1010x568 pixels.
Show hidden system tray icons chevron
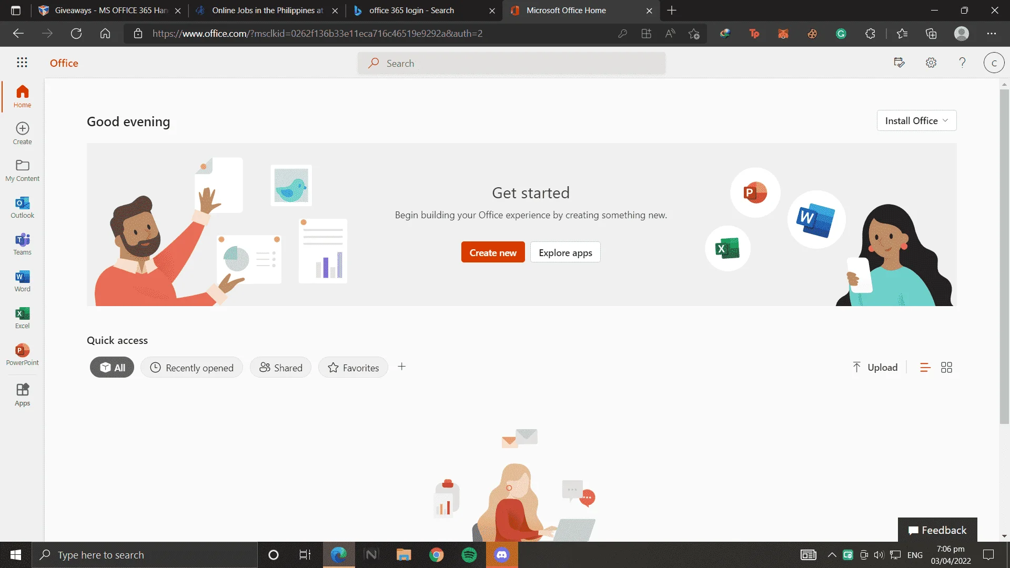[x=832, y=555]
